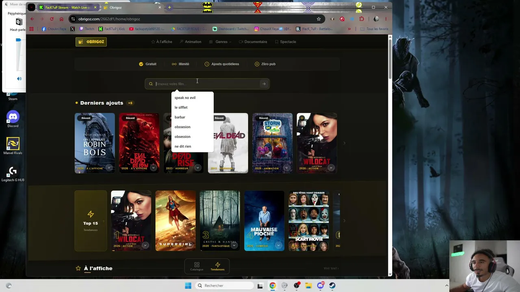Viewport: 520px width, 292px height.
Task: Open the Scary Movie poster thumbnail
Action: 309,221
